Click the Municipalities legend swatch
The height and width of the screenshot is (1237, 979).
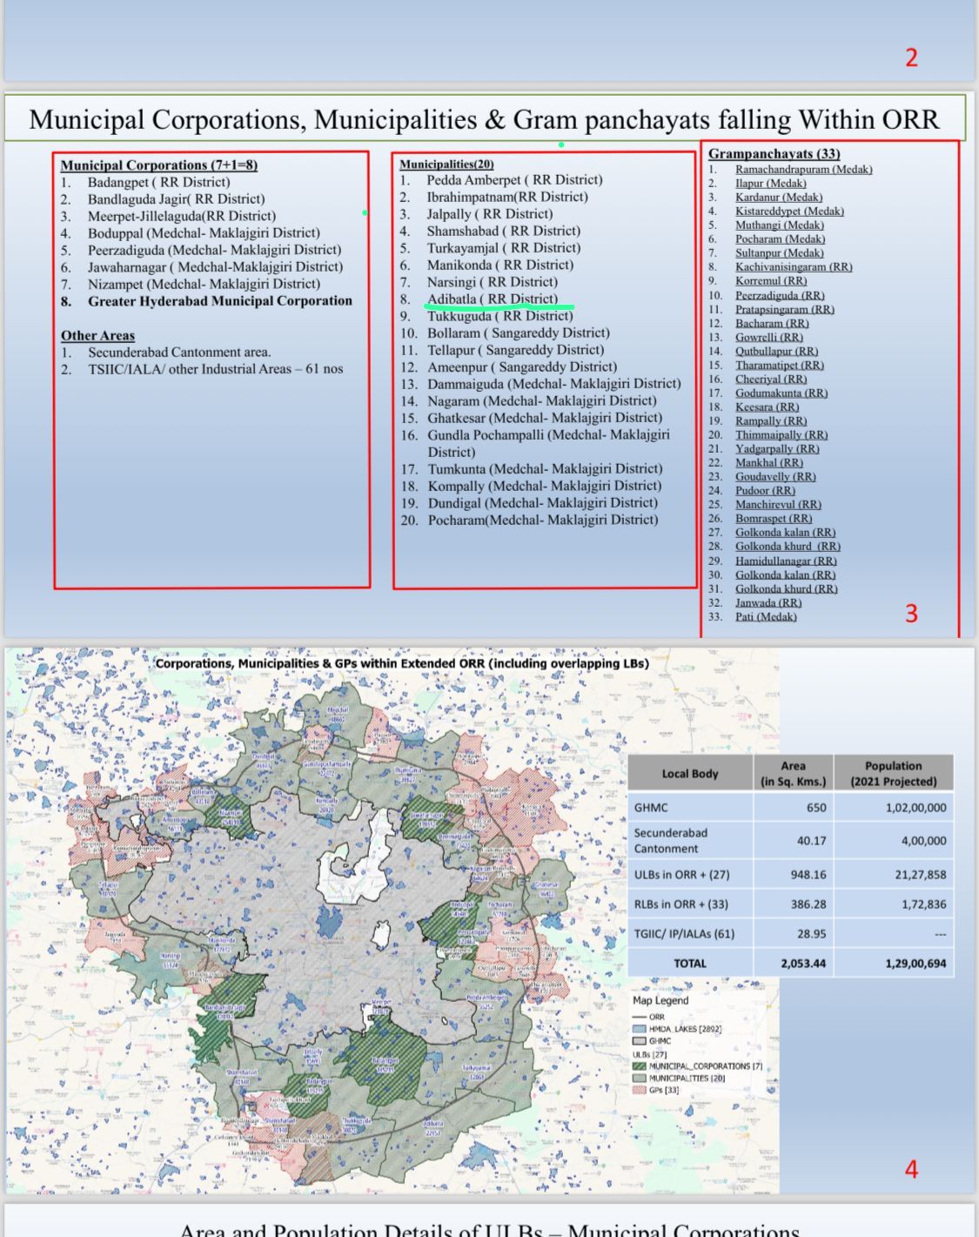click(x=640, y=1078)
